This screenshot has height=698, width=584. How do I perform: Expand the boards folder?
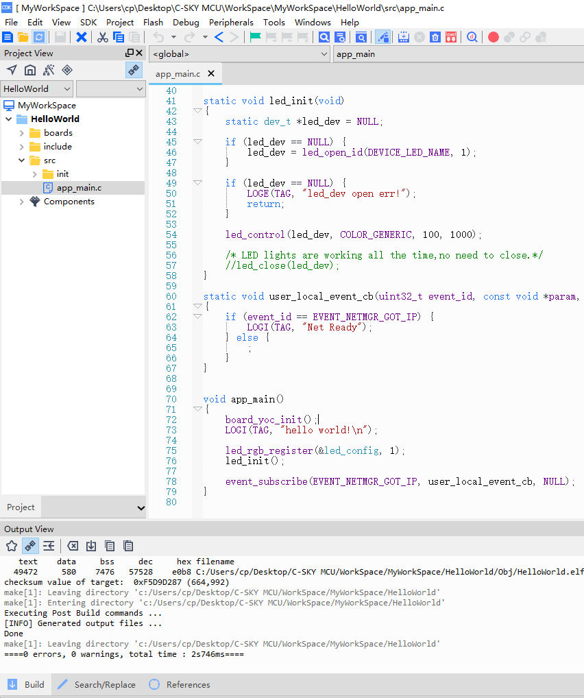(21, 132)
